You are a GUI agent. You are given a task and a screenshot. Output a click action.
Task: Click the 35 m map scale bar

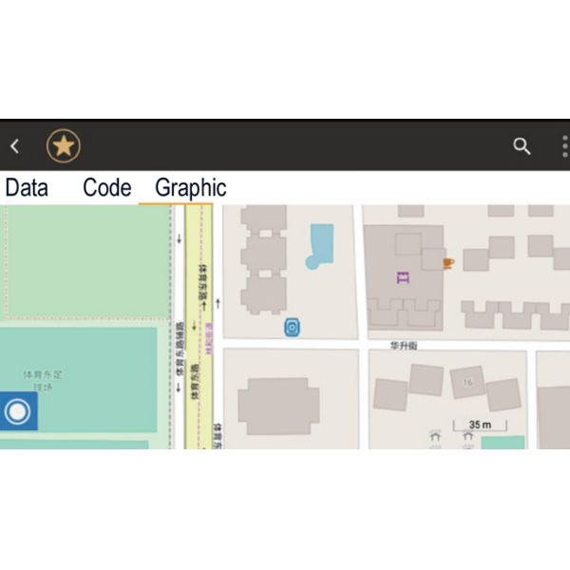(479, 425)
